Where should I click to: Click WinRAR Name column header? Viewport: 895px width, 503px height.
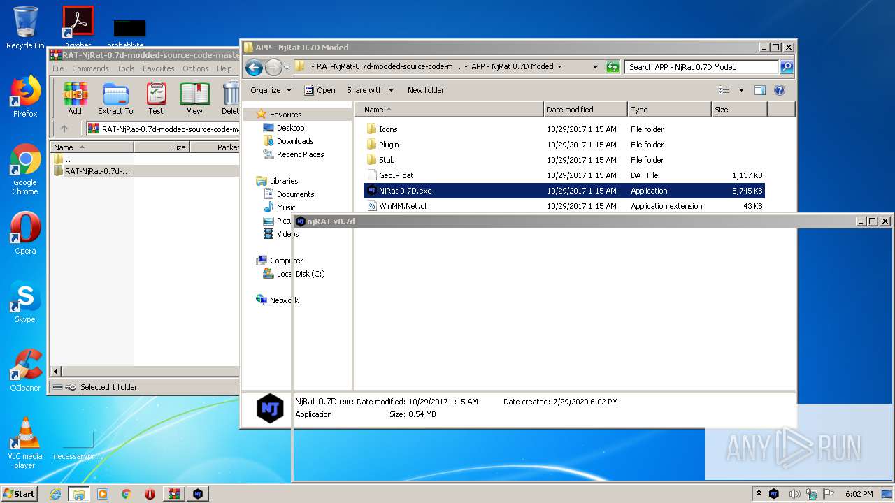pyautogui.click(x=92, y=147)
